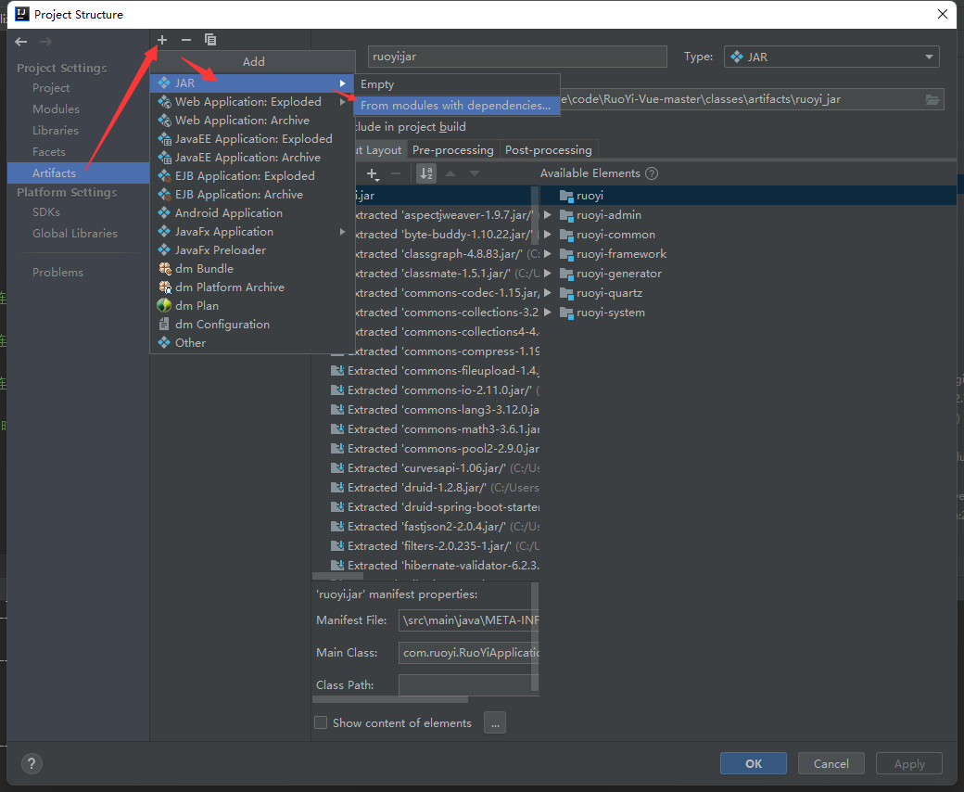Switch to the Pre-processing tab
The width and height of the screenshot is (964, 792).
(453, 150)
